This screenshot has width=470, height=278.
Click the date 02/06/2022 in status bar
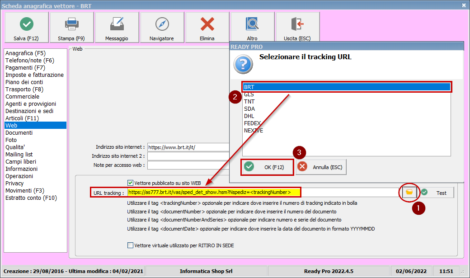(411, 271)
